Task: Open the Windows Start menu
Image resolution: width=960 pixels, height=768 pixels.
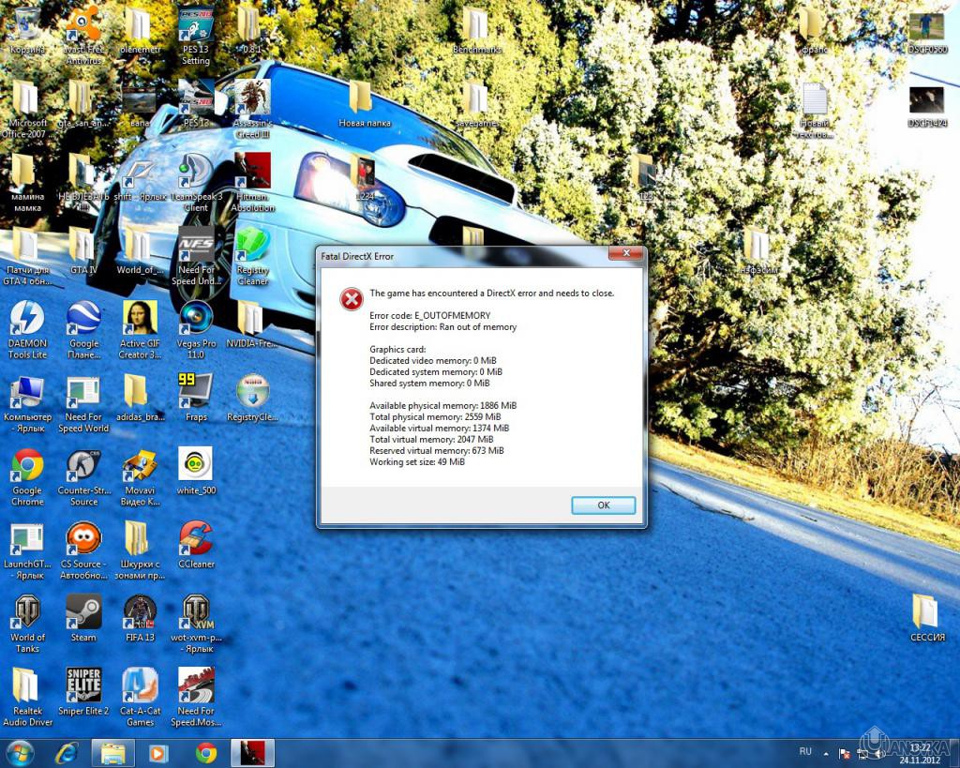Action: 20,753
